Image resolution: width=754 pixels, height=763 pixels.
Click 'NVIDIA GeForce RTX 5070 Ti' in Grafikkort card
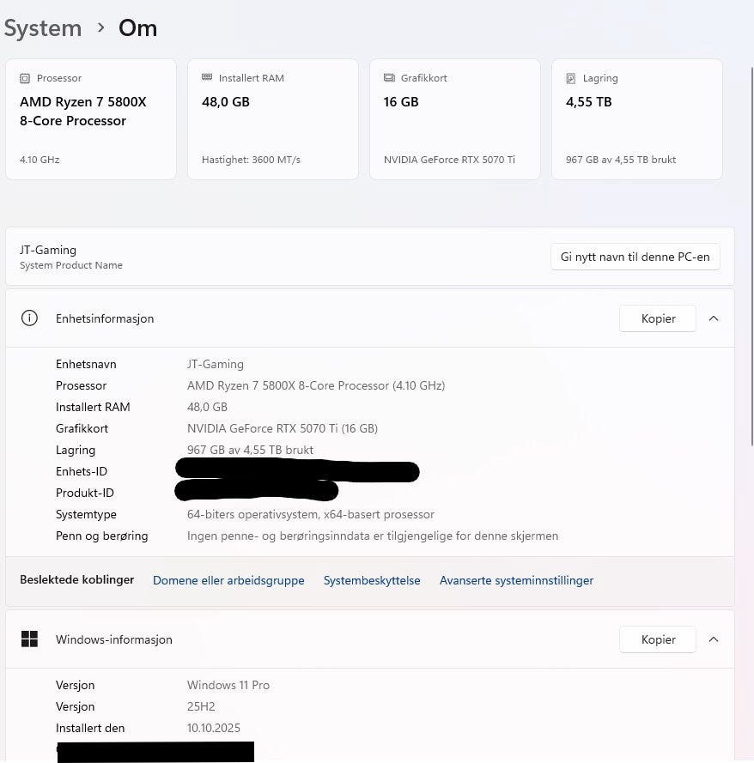pos(449,160)
